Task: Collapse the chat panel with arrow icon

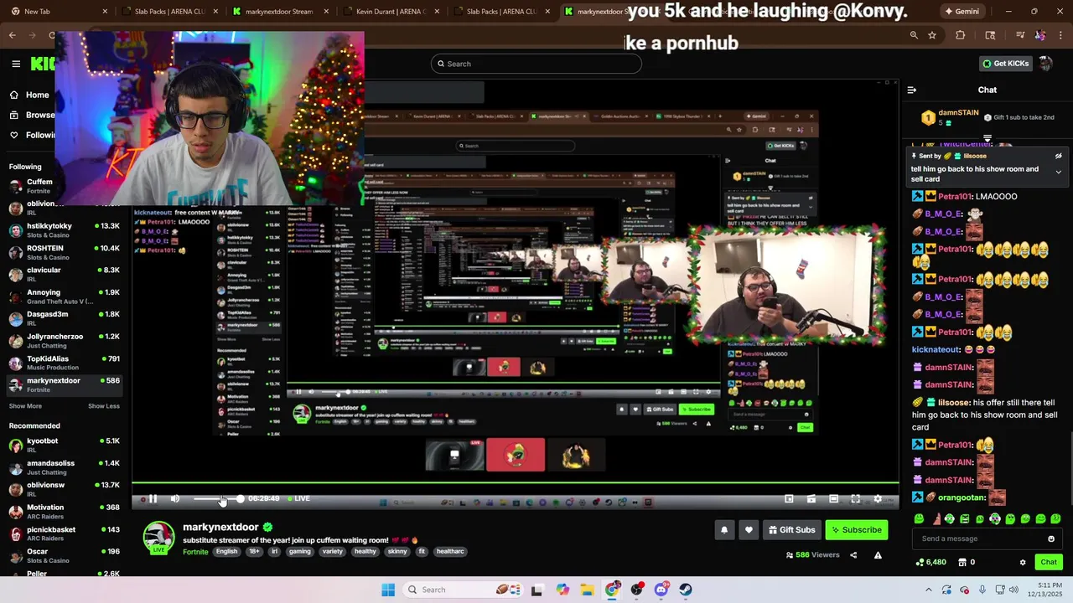Action: (x=912, y=90)
